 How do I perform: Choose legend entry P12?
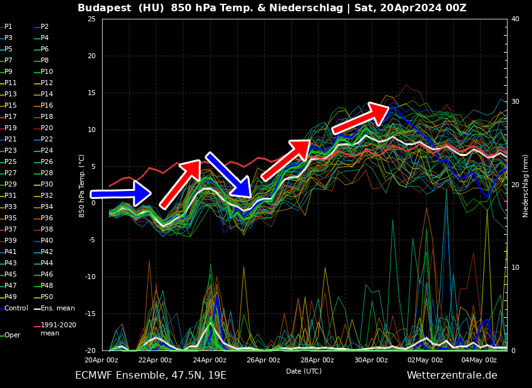click(43, 83)
